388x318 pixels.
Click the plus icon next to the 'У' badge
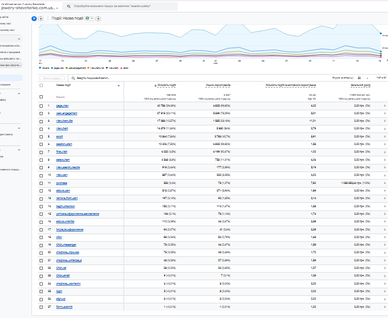coord(41,18)
